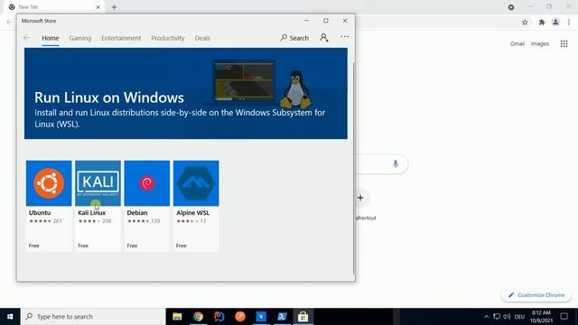
Task: Open the Gmail link in Chrome
Action: [x=517, y=43]
